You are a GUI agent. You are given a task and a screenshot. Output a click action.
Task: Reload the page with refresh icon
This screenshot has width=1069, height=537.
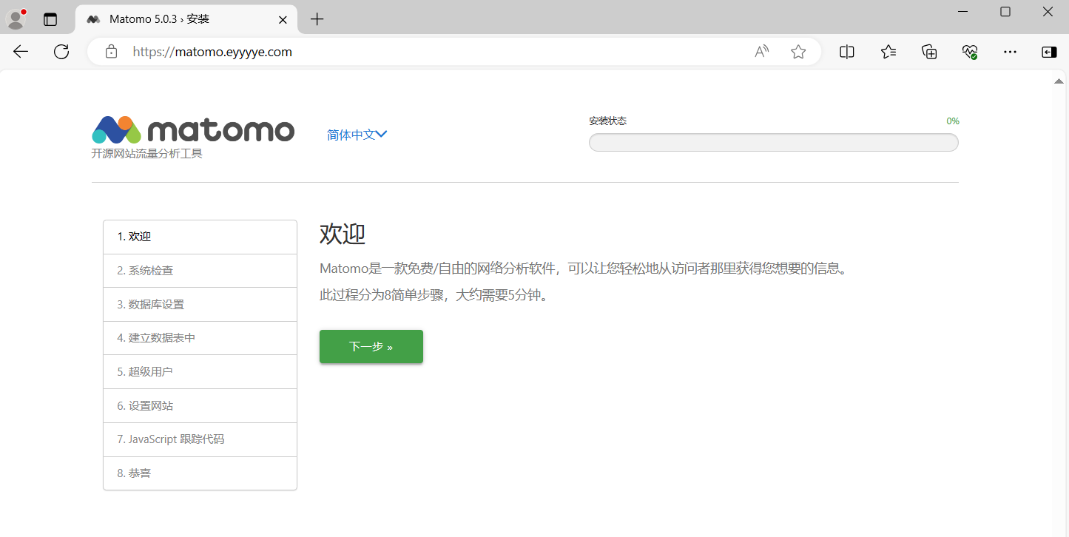(x=61, y=52)
